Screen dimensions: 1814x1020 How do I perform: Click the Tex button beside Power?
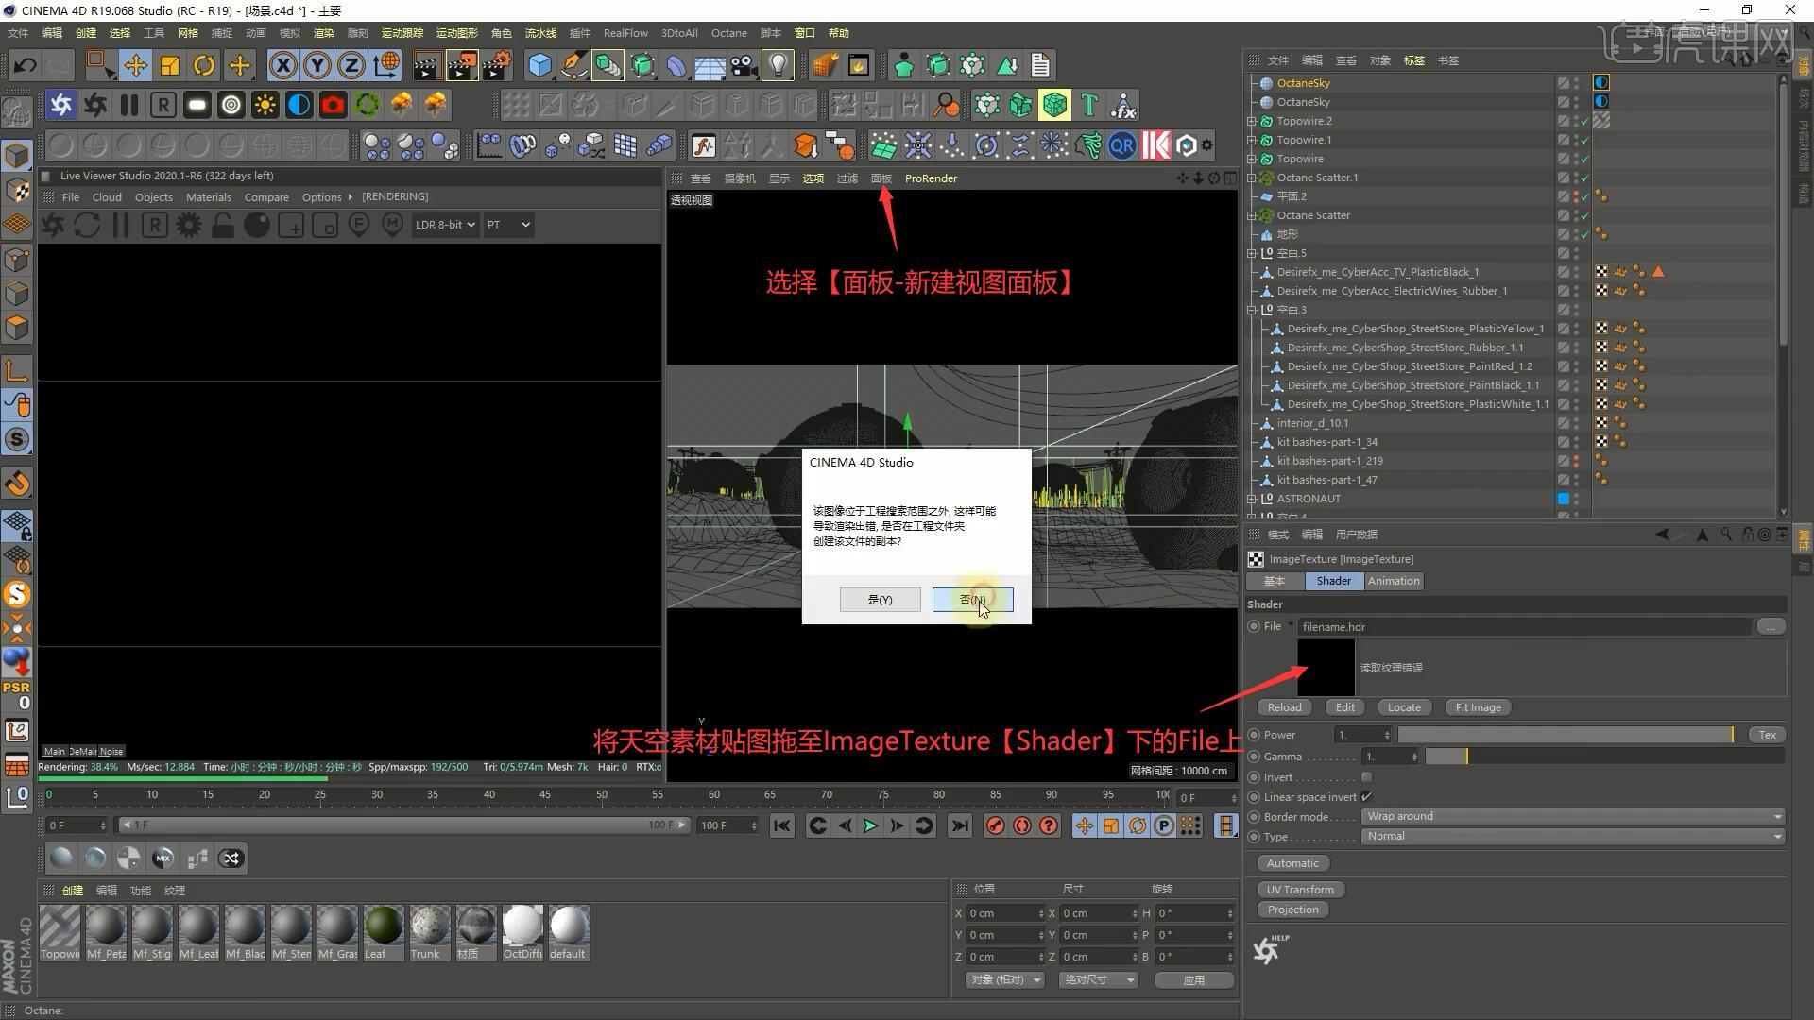coord(1767,735)
